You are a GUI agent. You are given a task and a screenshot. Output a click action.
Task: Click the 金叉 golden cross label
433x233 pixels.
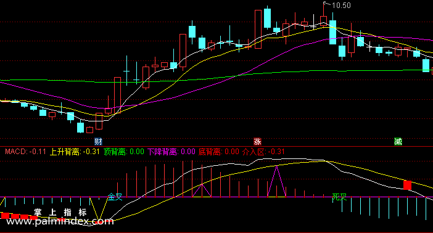(115, 197)
